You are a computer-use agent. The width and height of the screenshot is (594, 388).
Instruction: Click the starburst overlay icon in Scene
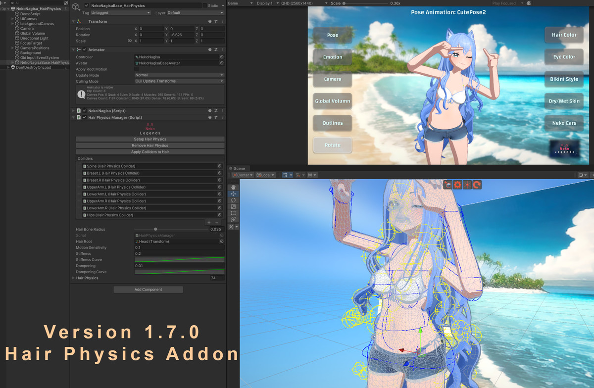click(467, 185)
